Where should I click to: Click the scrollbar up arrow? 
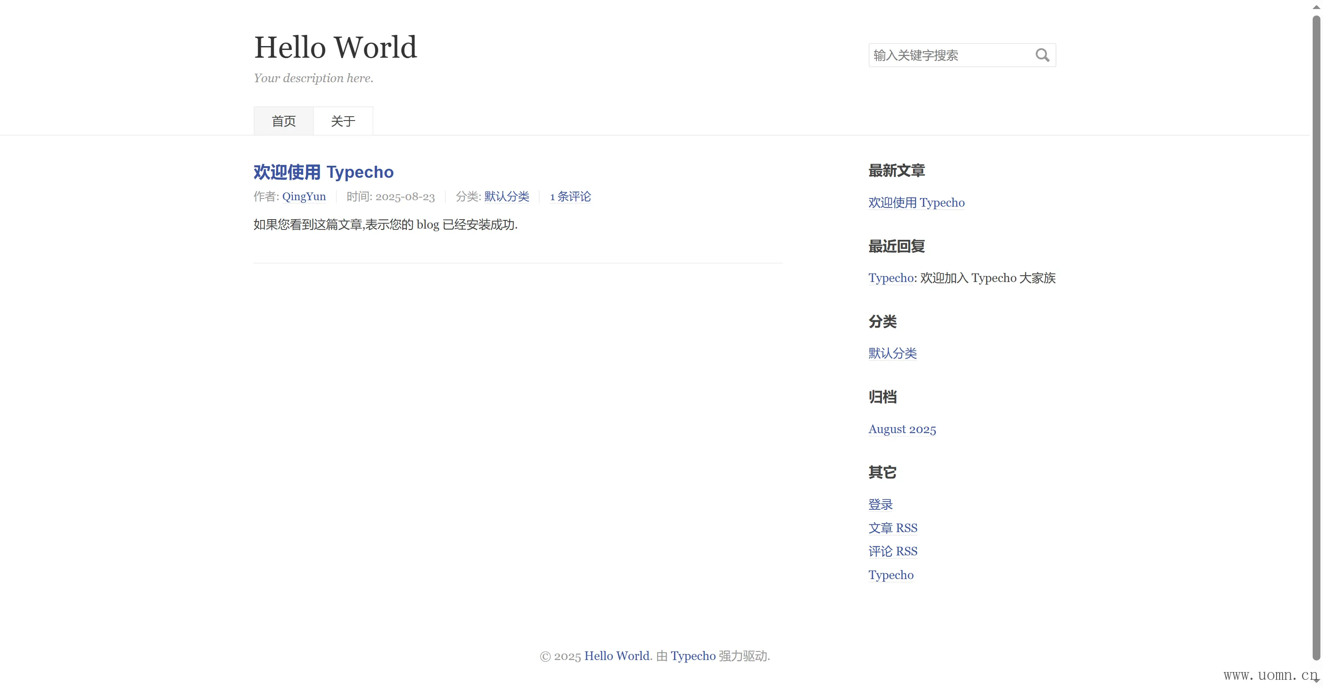click(1316, 7)
